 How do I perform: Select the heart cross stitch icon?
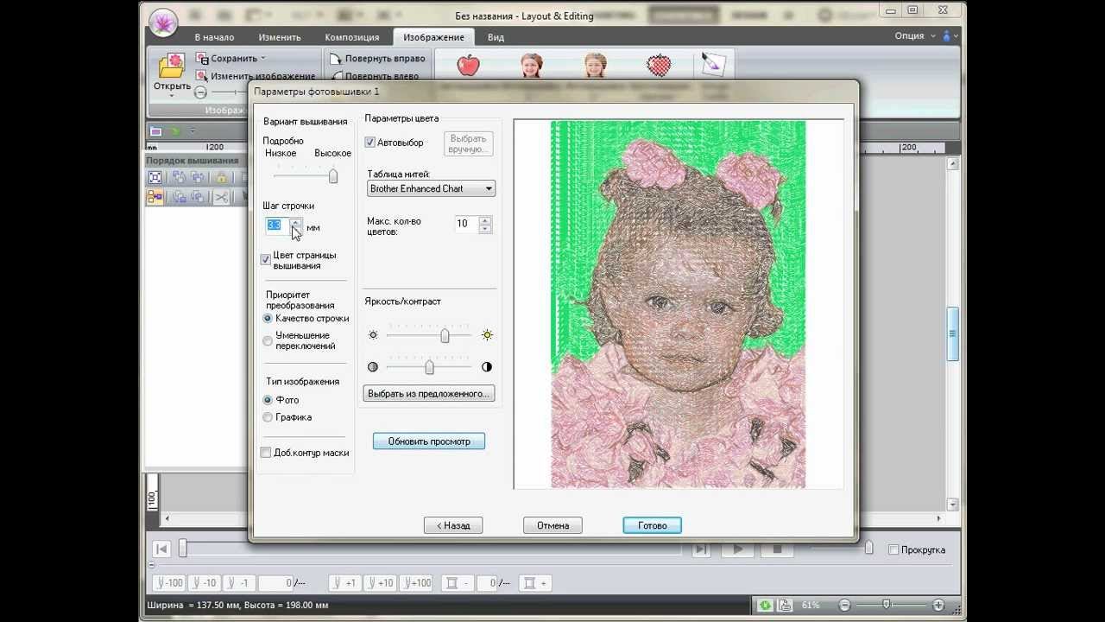click(x=659, y=65)
